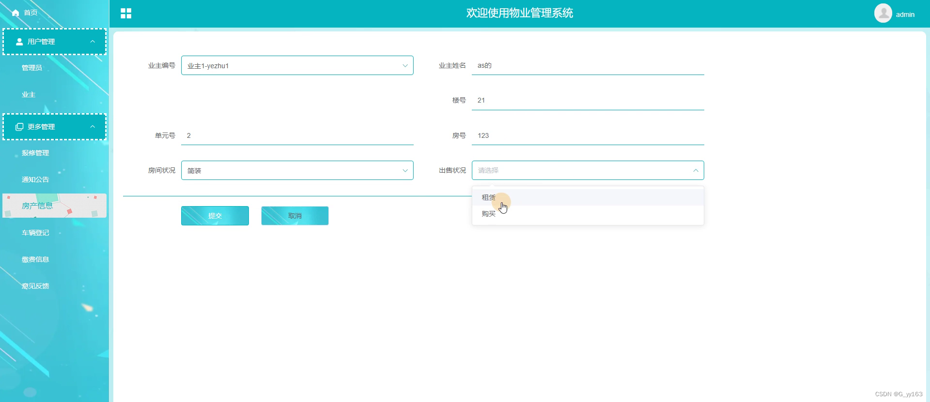Image resolution: width=930 pixels, height=402 pixels.
Task: Click the 取消 cancel button
Action: coord(295,216)
